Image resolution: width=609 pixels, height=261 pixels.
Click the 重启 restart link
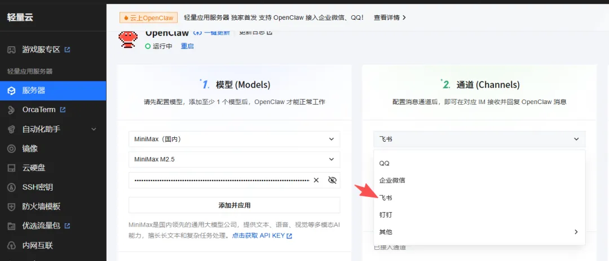[187, 46]
